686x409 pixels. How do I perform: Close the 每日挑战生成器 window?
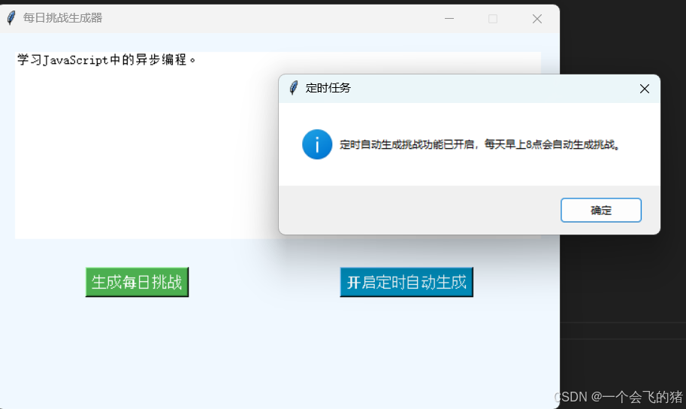536,18
